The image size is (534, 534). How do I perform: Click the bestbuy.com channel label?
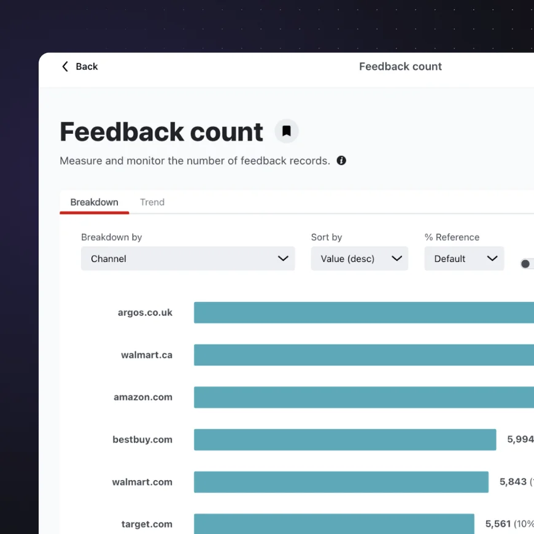(x=142, y=439)
